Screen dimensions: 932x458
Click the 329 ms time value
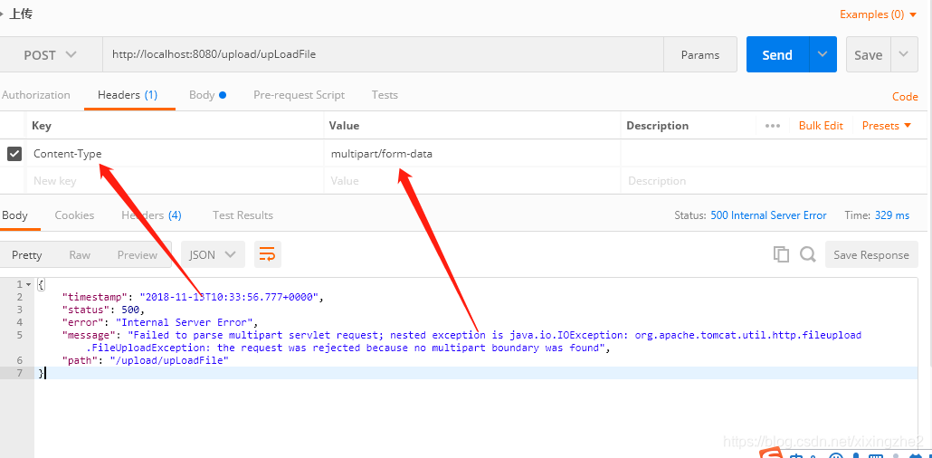coord(892,215)
